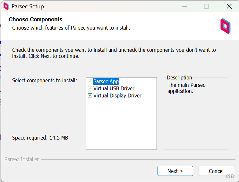Screen dimensions: 239x182
Task: Click the Parsec icon in title bar
Action: (x=6, y=6)
